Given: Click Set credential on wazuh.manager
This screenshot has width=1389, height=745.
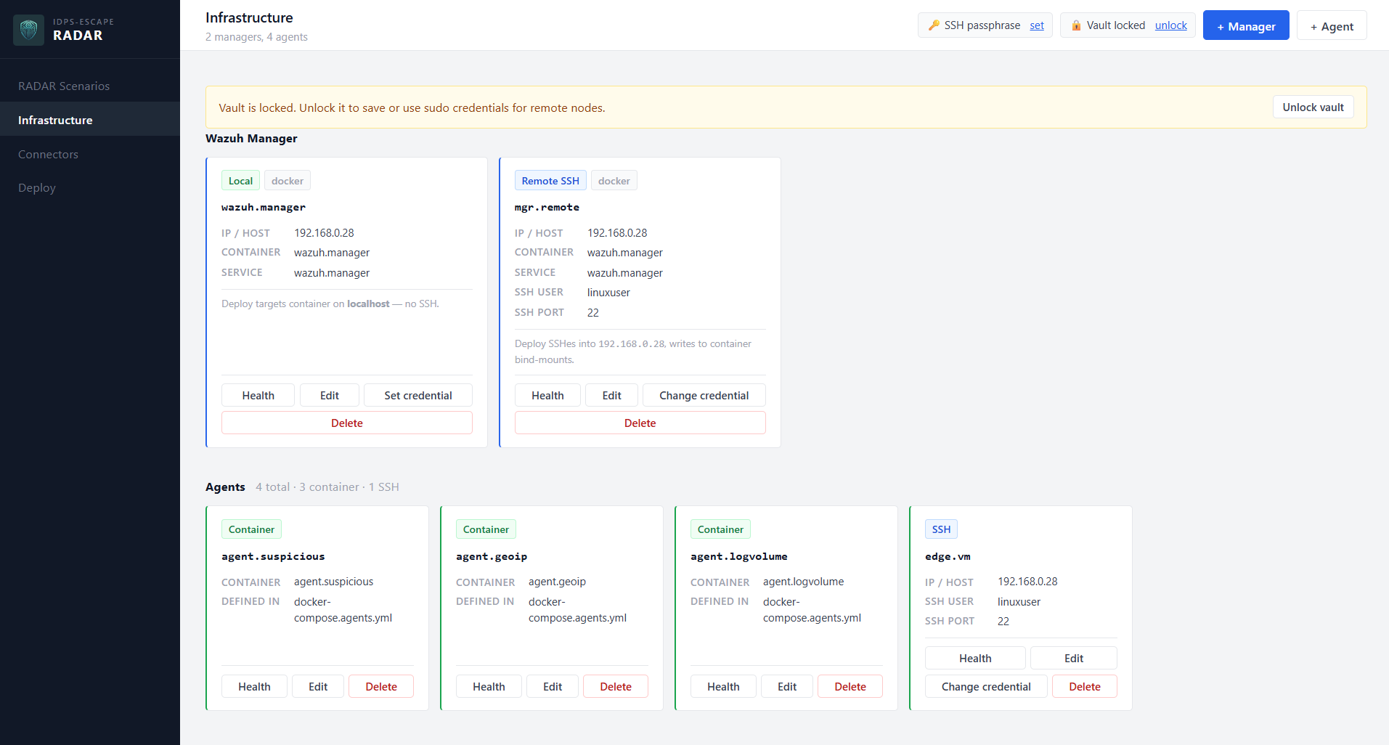Looking at the screenshot, I should tap(417, 395).
